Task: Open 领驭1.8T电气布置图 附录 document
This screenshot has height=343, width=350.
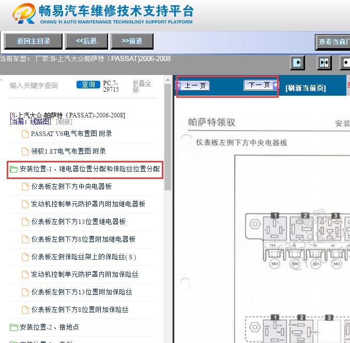Action: tap(68, 151)
